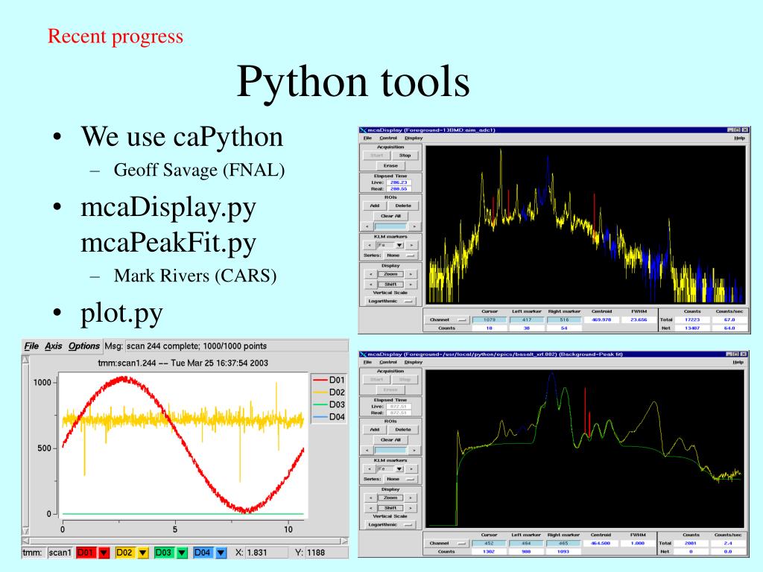Step to previous ROI in 13BMD mcaDisplay

click(x=367, y=226)
